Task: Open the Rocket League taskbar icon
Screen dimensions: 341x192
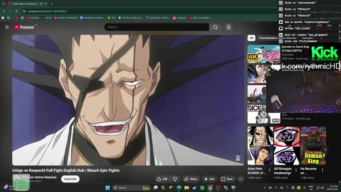Action: (233, 188)
